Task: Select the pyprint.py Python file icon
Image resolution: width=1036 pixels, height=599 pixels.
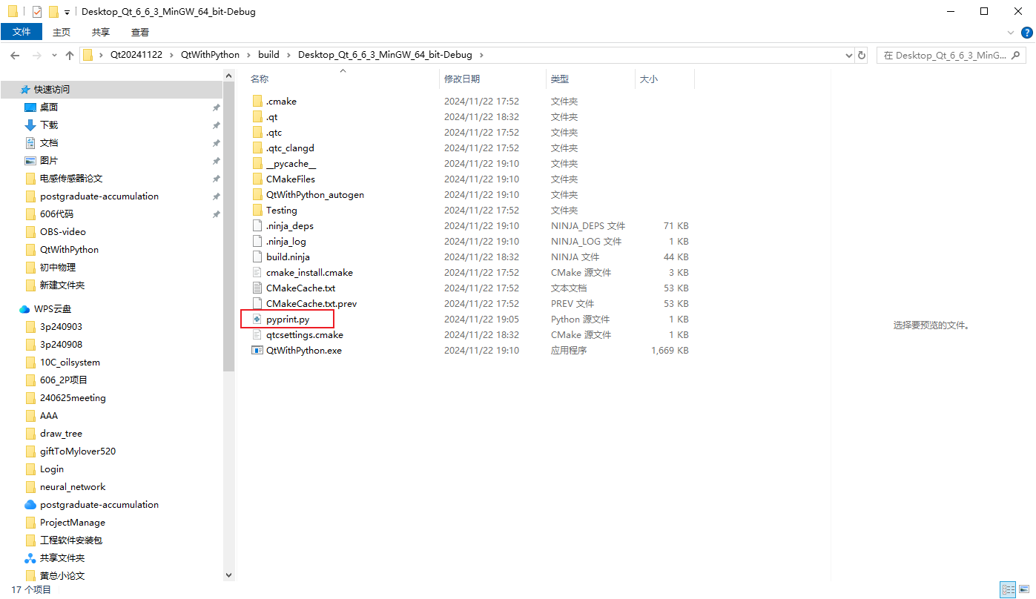Action: [257, 319]
